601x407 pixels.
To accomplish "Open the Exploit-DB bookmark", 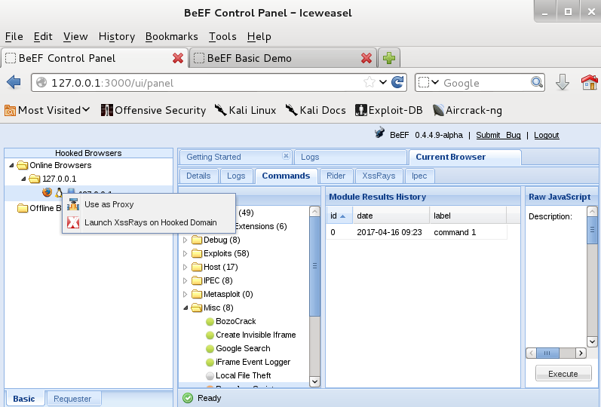I will point(389,110).
